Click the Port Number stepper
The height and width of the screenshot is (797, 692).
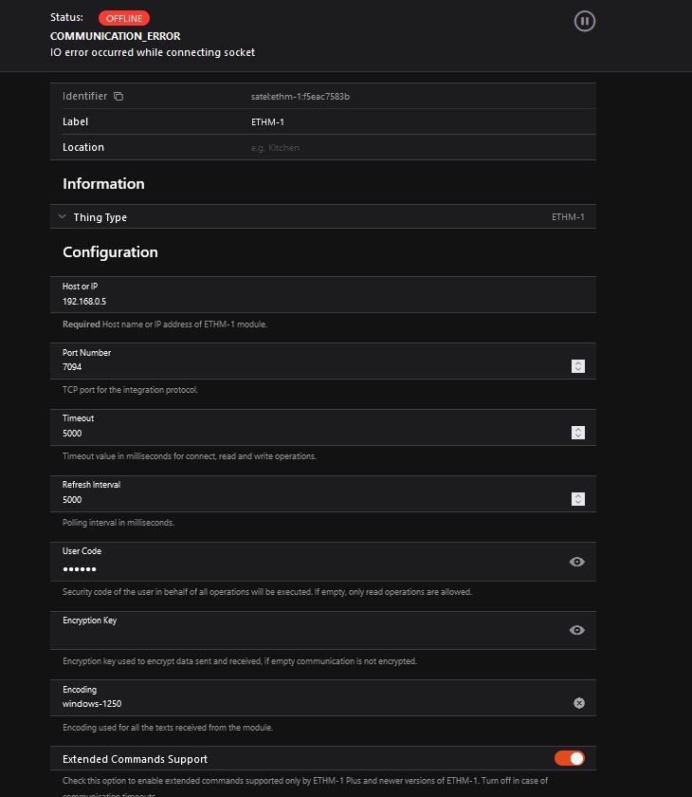[x=578, y=366]
